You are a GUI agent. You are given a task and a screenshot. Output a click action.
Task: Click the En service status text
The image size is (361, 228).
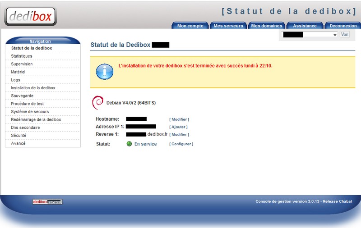tap(145, 144)
